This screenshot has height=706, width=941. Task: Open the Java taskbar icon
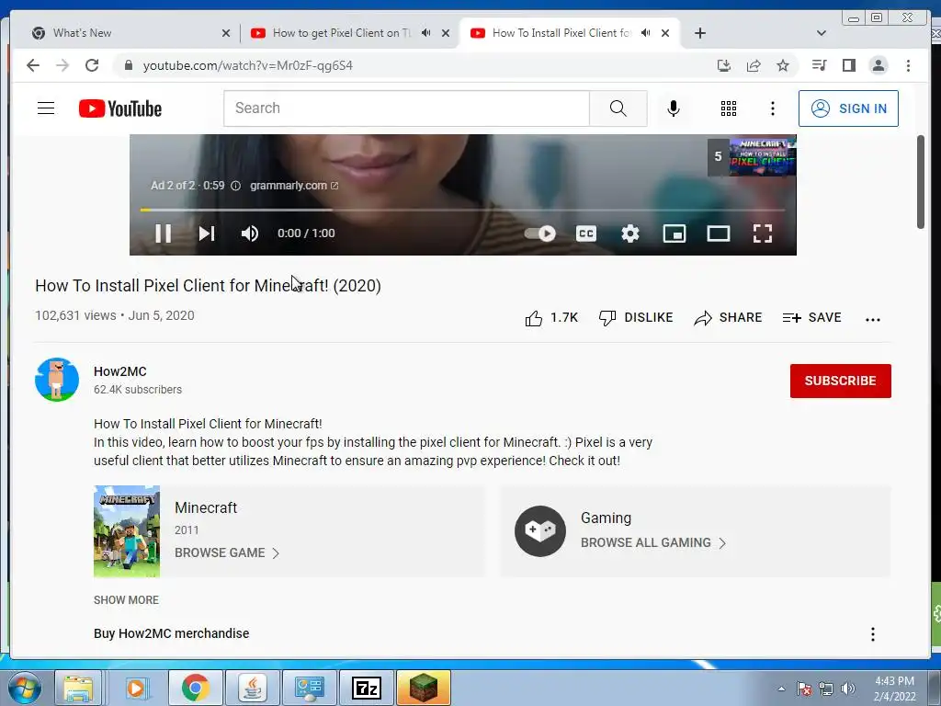click(252, 688)
